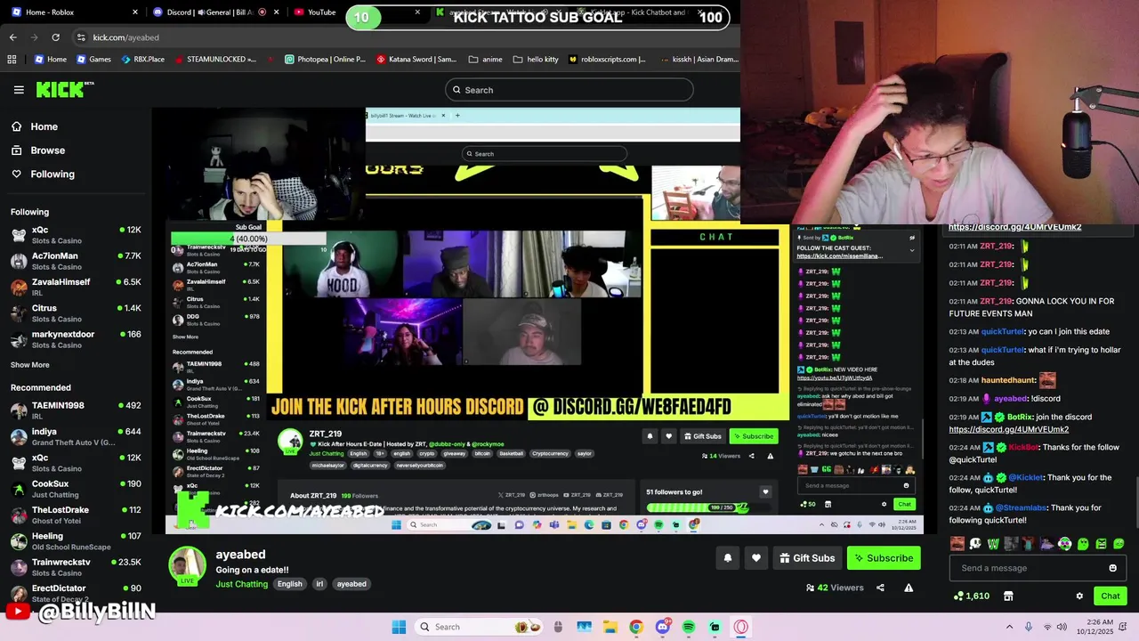The width and height of the screenshot is (1139, 641).
Task: Report the stream with the warning icon
Action: 909,588
